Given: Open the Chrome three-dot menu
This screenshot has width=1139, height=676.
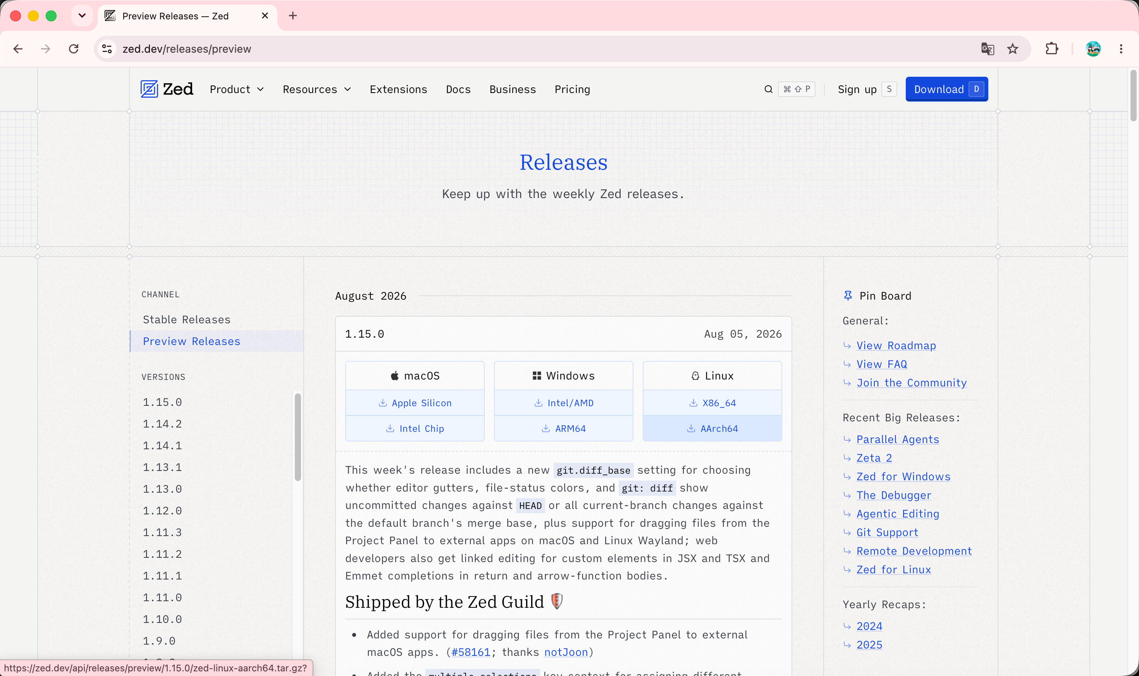Looking at the screenshot, I should coord(1121,49).
